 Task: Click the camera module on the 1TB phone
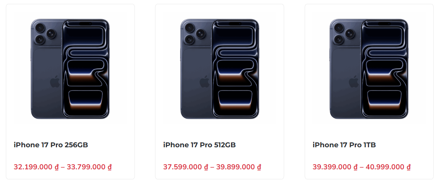click(x=343, y=33)
